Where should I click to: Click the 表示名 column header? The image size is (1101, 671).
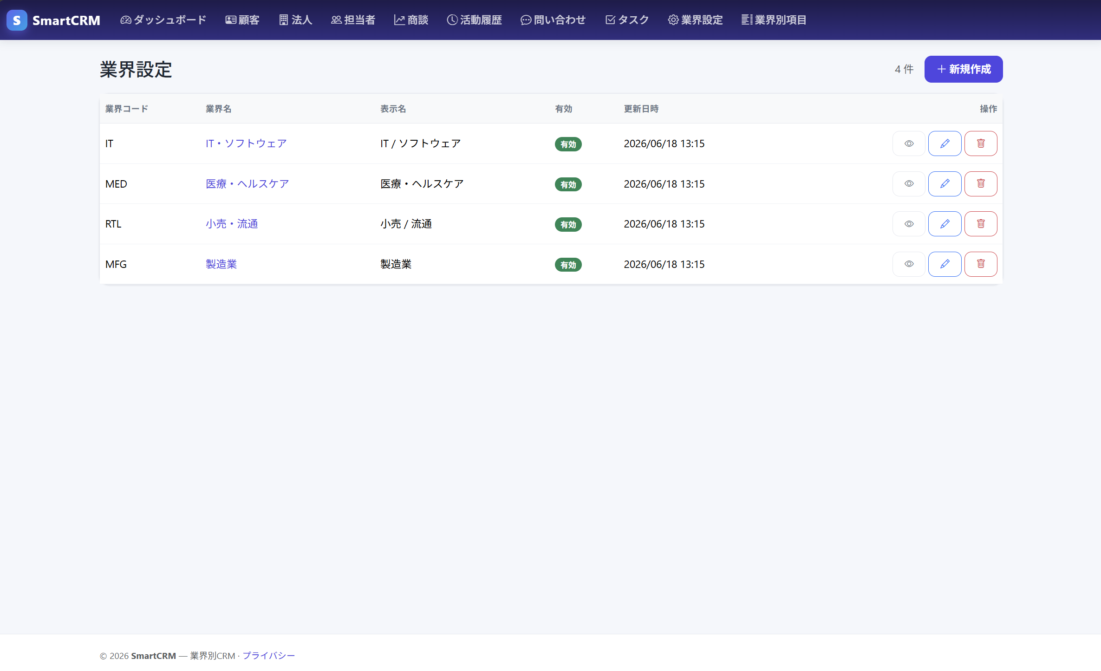(393, 109)
